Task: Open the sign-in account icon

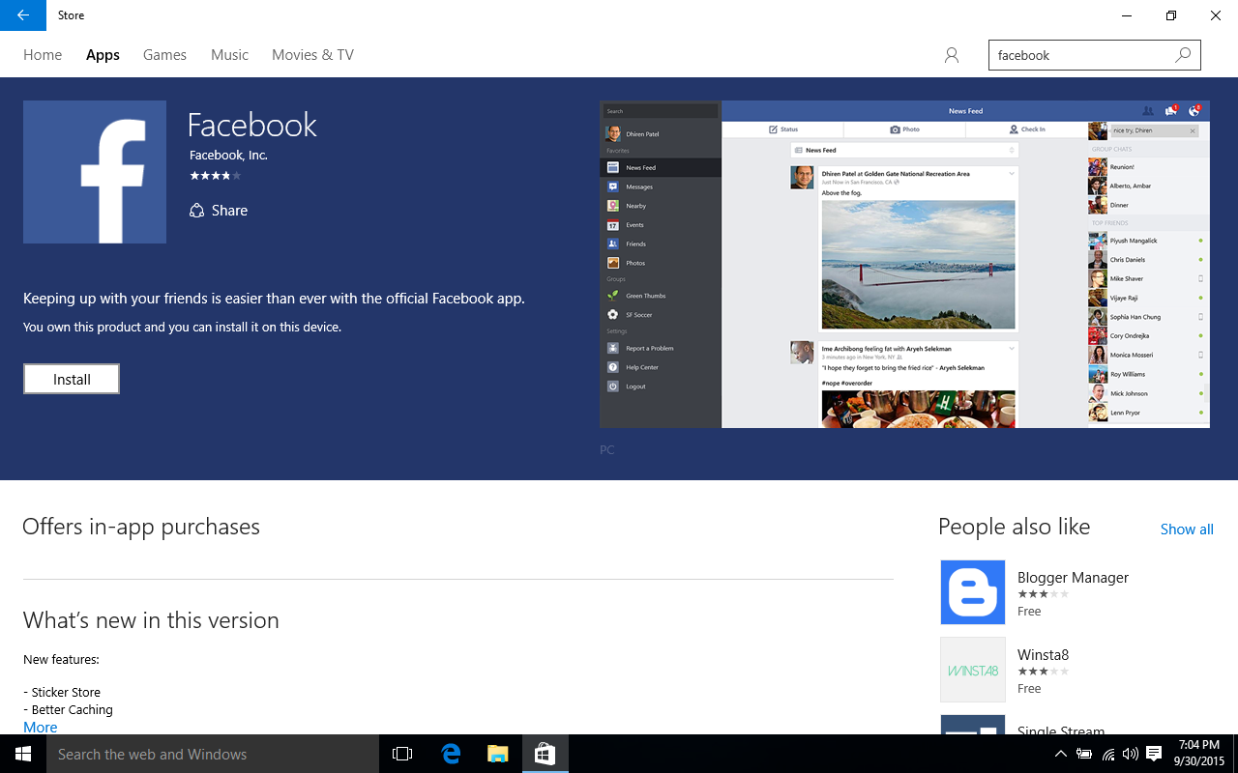Action: tap(951, 55)
